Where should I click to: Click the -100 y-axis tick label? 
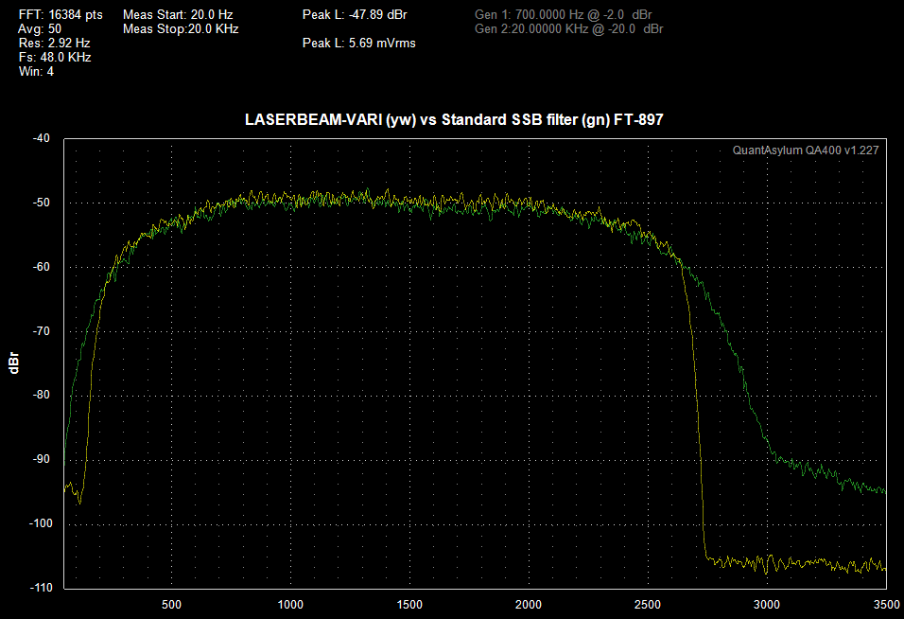(39, 523)
